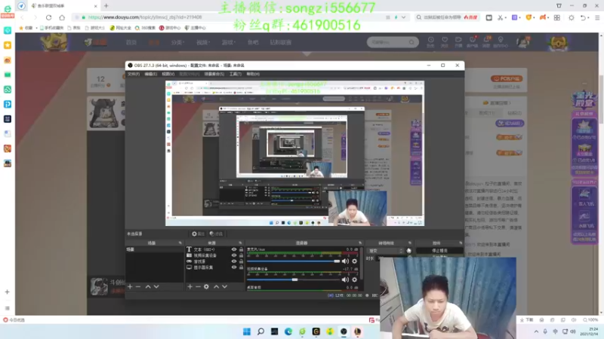The width and height of the screenshot is (604, 339).
Task: Move scene down in OBS Scenes panel
Action: point(156,287)
